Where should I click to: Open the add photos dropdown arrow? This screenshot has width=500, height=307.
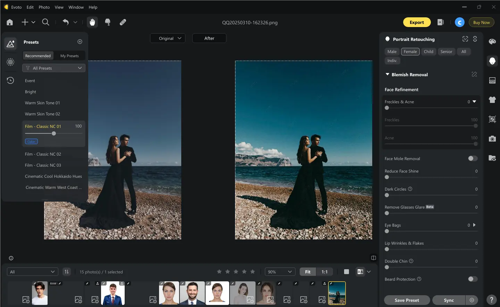[33, 22]
